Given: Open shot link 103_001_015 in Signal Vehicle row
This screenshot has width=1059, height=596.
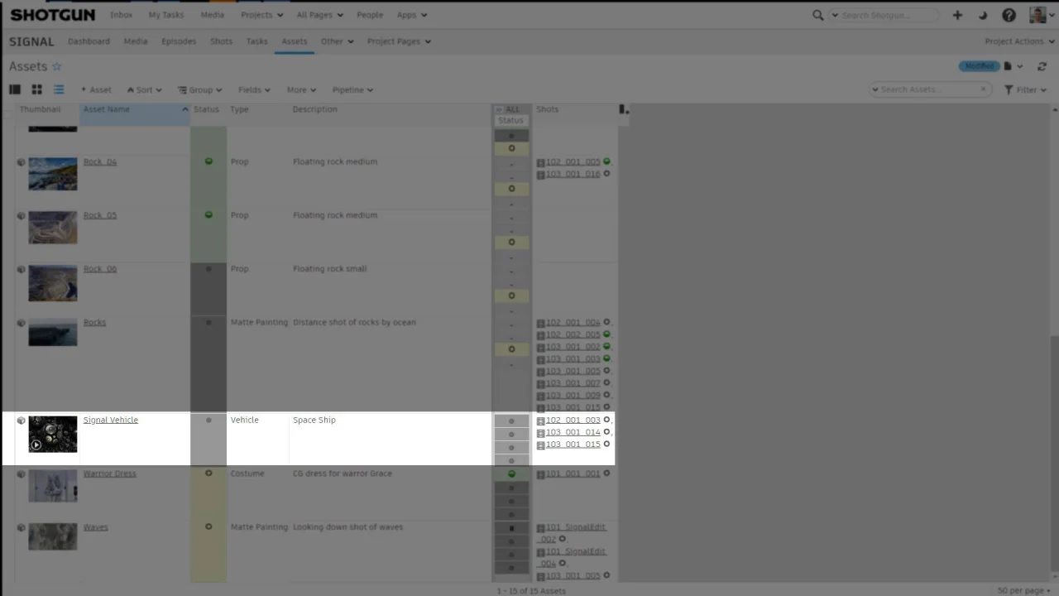Looking at the screenshot, I should pos(573,445).
